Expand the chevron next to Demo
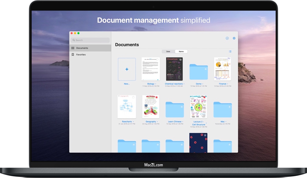307x178 pixels. (x=203, y=84)
